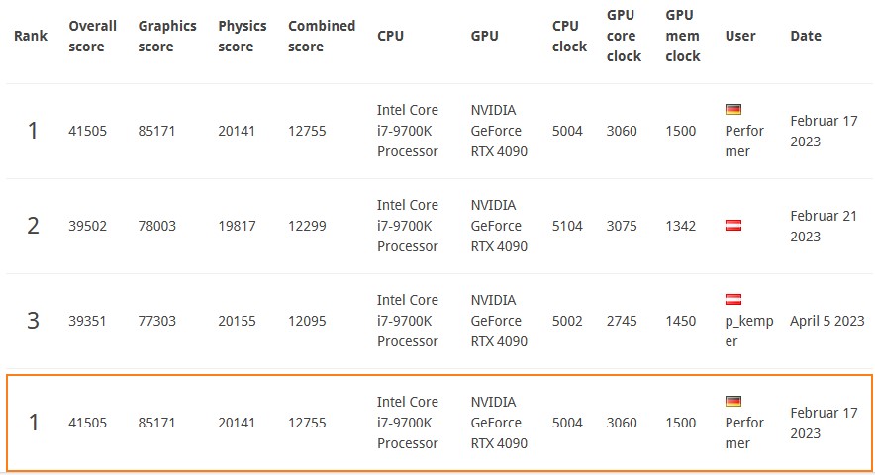The image size is (875, 475).
Task: Open Intel Core i7-9700K in the rank 2 row
Action: click(408, 226)
